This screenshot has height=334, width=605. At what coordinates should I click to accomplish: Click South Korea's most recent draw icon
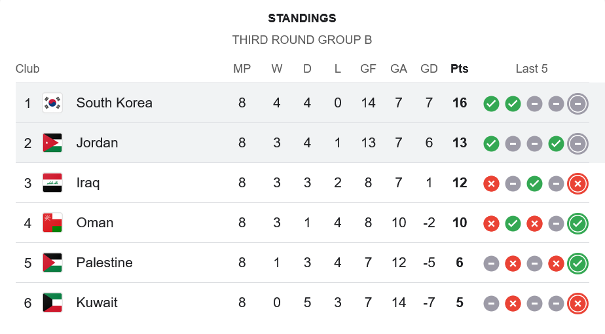[x=577, y=103]
